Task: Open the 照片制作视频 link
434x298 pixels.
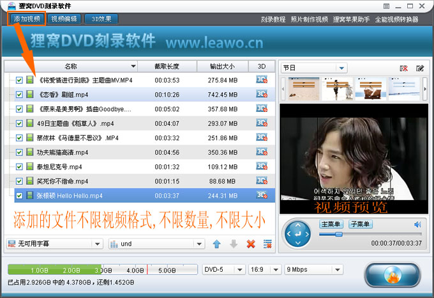Action: [x=309, y=19]
